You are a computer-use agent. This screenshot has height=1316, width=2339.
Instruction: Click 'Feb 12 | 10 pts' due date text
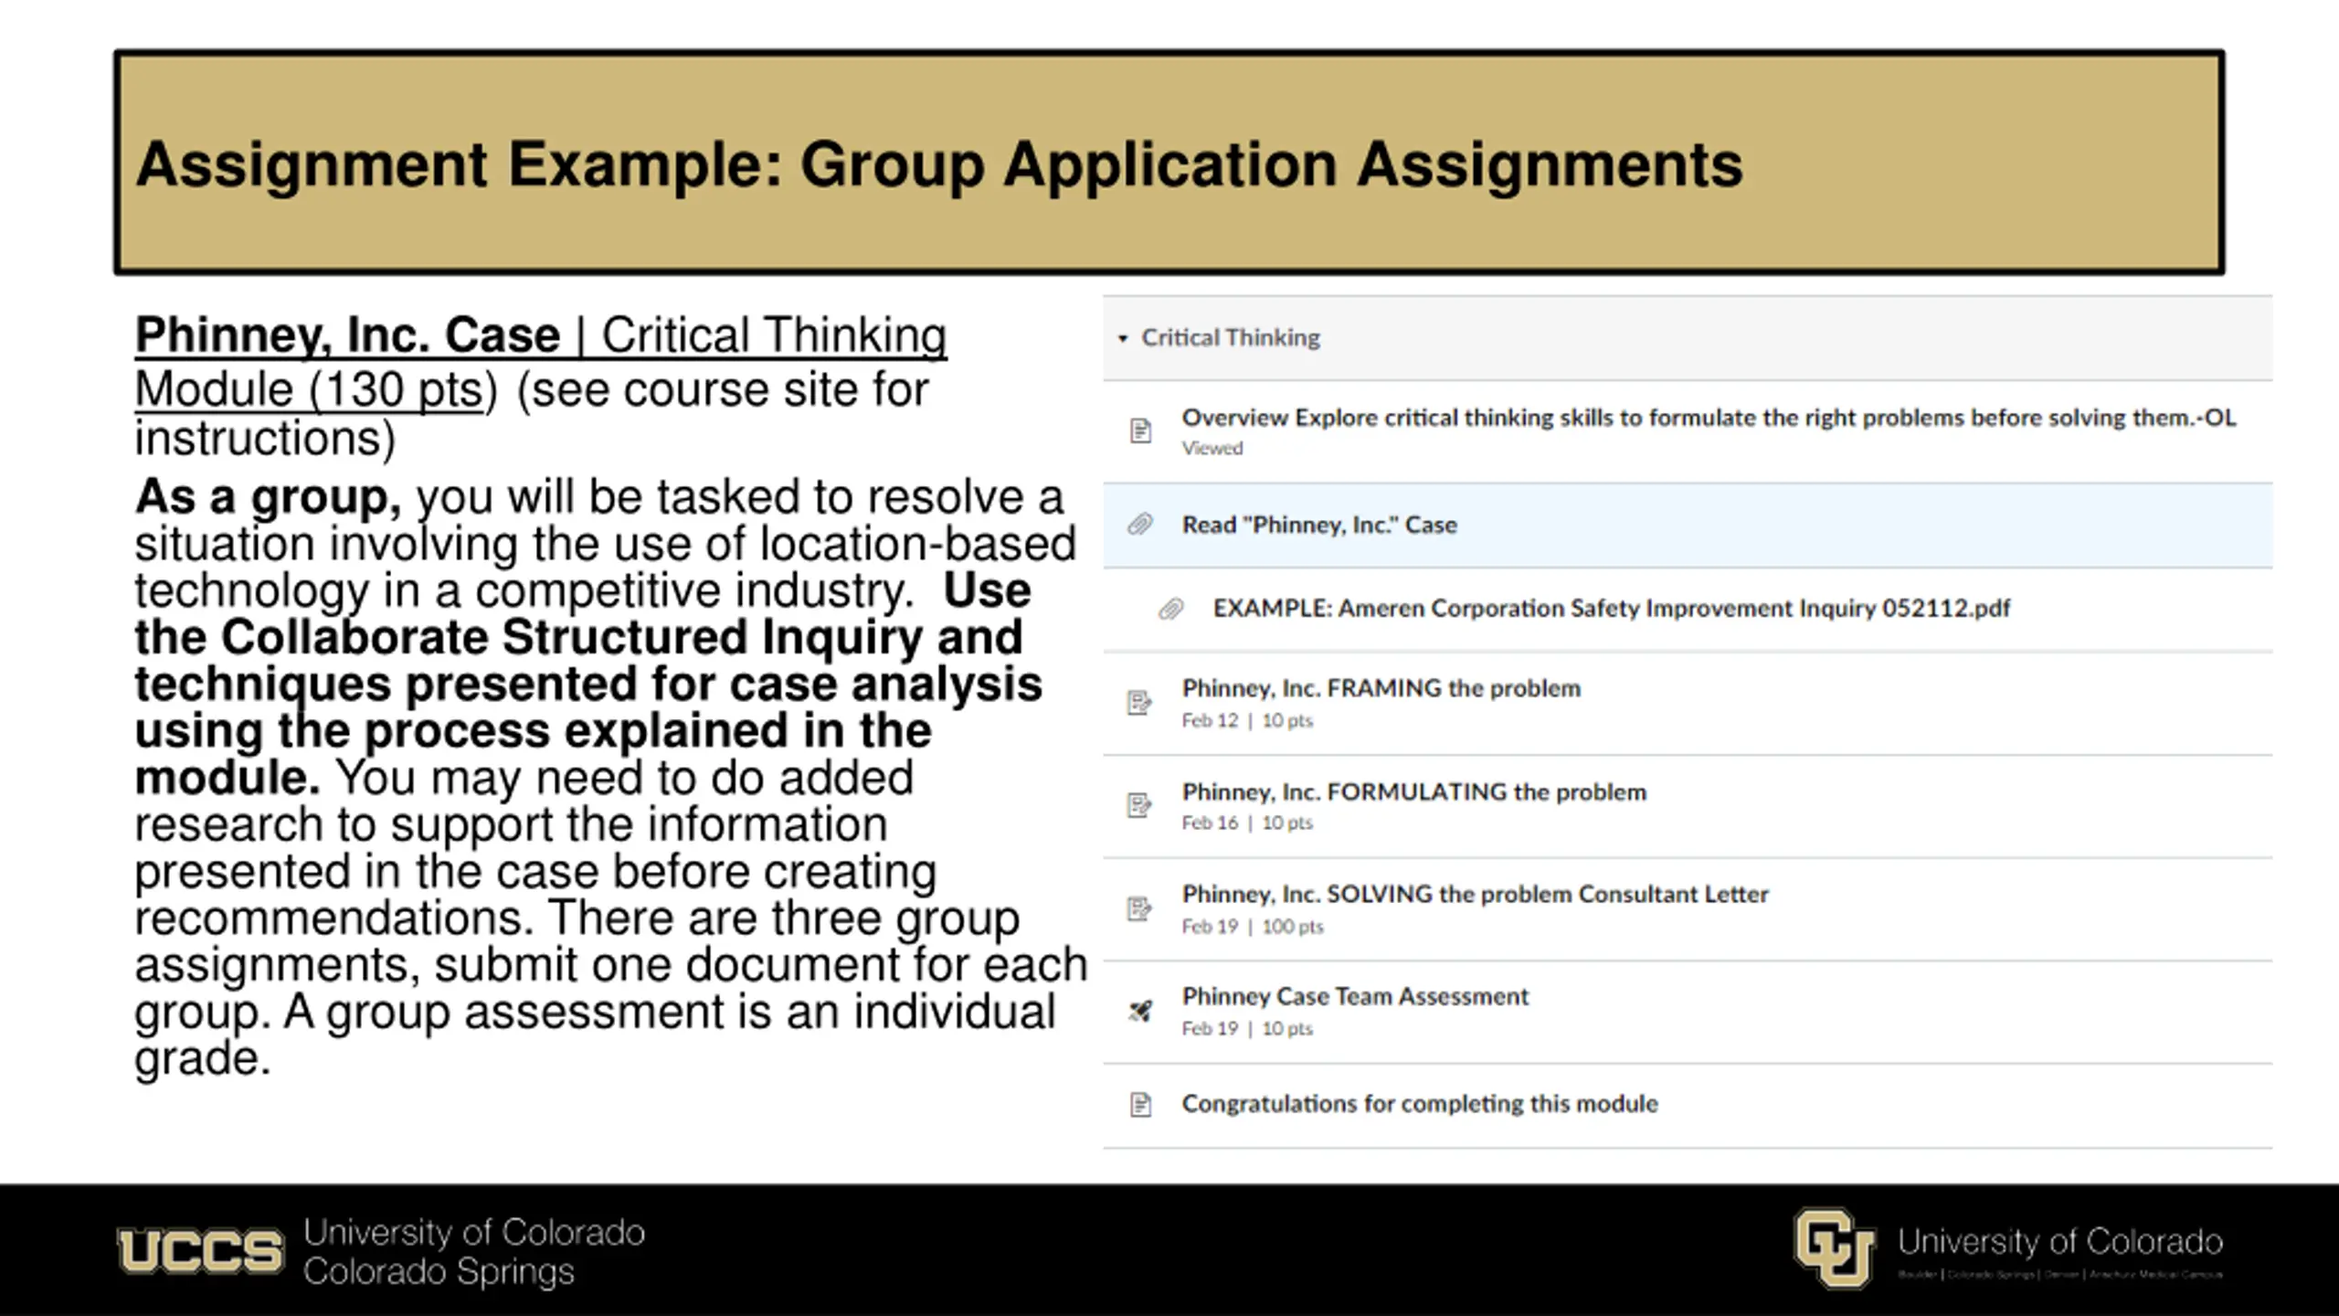(1247, 720)
